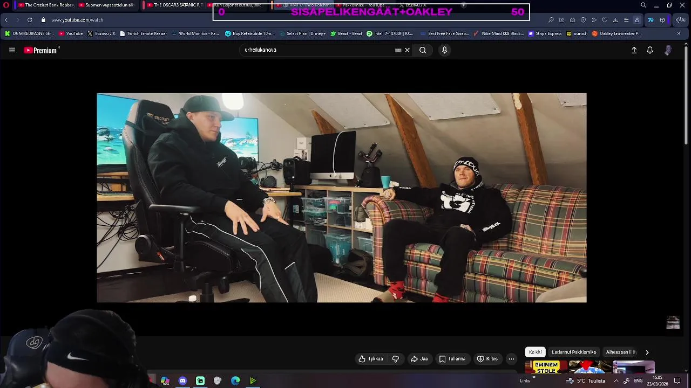The height and width of the screenshot is (388, 691).
Task: Open the on-screen keyboard in search box
Action: (x=398, y=50)
